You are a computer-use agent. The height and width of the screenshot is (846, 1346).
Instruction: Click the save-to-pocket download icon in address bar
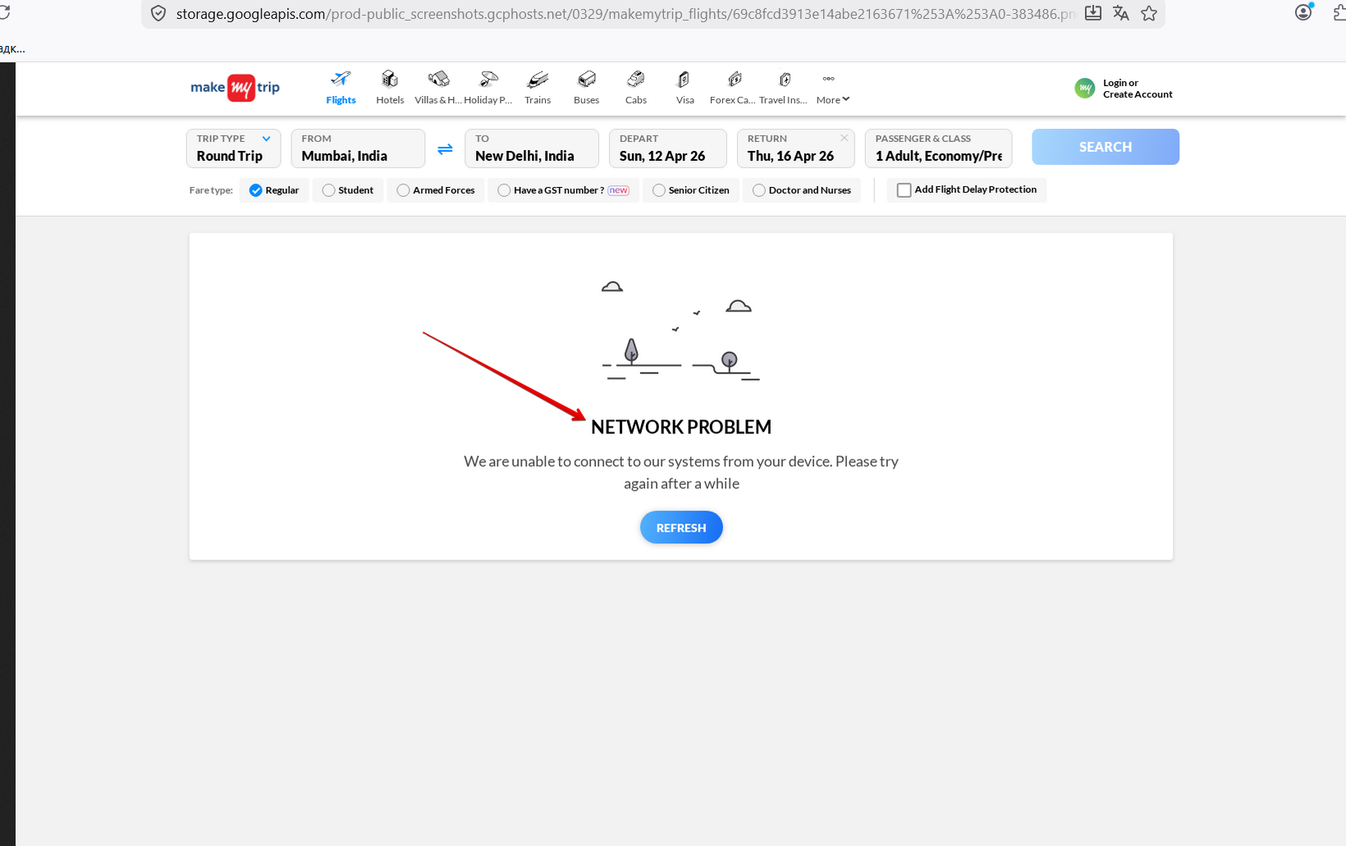[1093, 13]
